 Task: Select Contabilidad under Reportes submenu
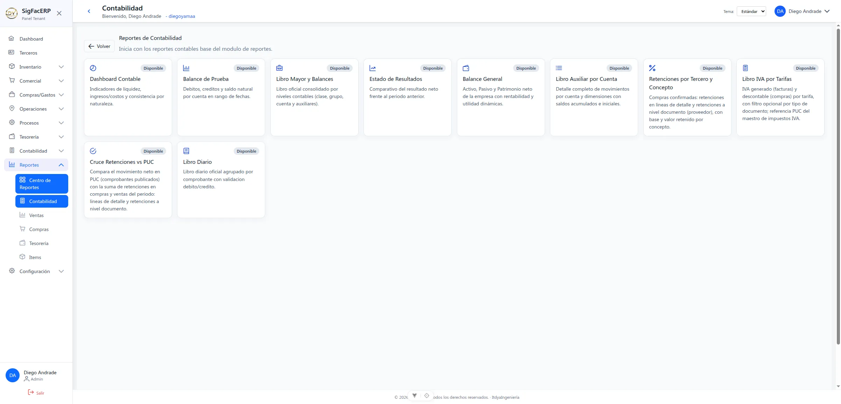42,201
